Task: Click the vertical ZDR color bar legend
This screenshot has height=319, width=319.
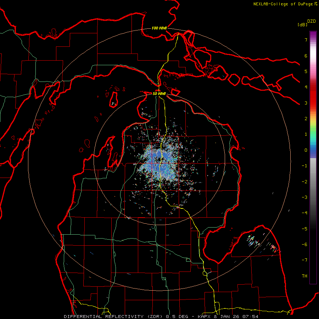Action: tap(313, 157)
